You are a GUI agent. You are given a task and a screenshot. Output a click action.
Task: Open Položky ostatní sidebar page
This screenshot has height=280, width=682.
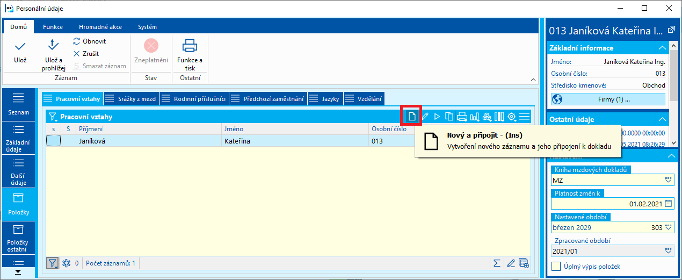pos(19,238)
